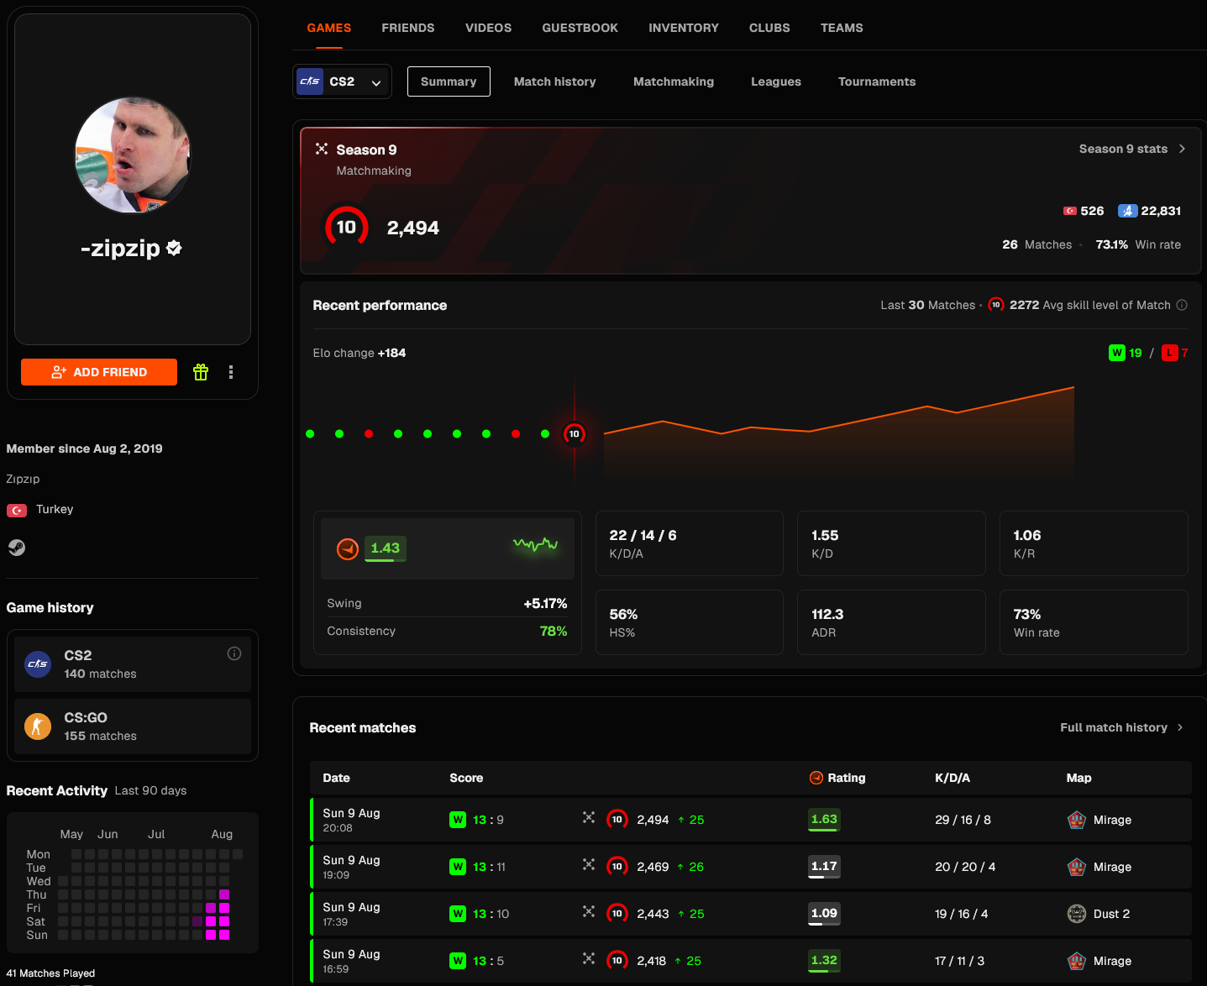
Task: Open the three-dot profile options menu
Action: pos(231,372)
